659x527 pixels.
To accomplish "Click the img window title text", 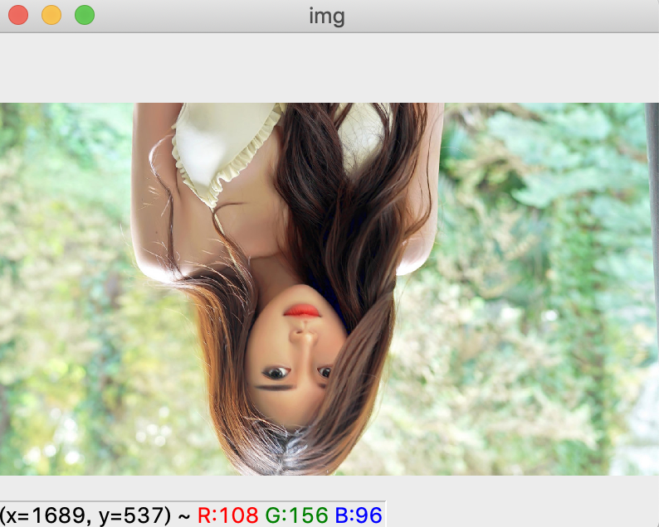I will [327, 17].
